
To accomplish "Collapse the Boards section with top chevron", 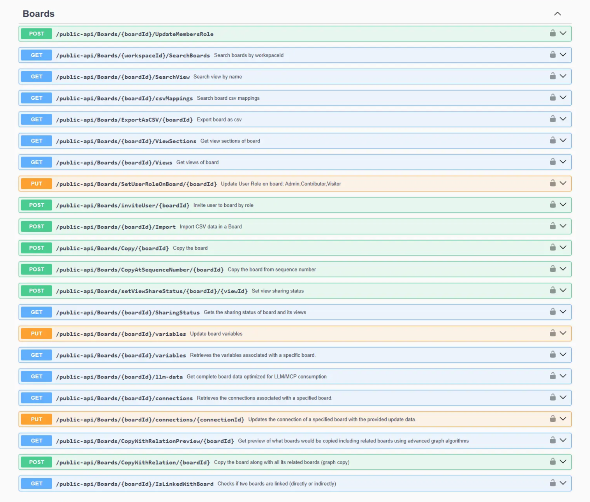I will 557,14.
